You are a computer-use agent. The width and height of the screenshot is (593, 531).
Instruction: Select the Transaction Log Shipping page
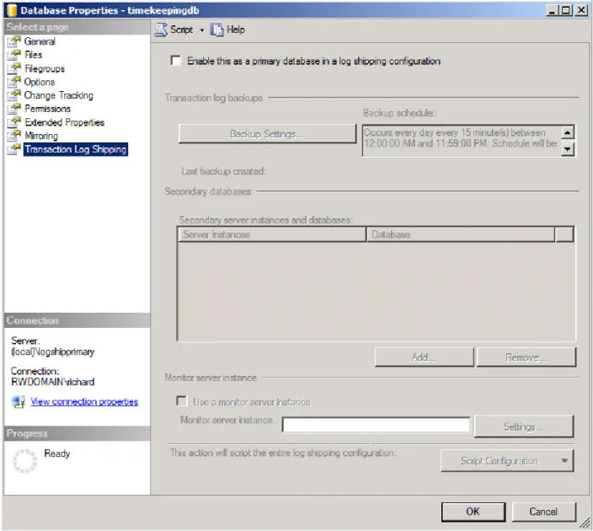[76, 149]
